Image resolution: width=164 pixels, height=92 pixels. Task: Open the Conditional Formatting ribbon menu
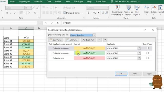click(x=117, y=10)
